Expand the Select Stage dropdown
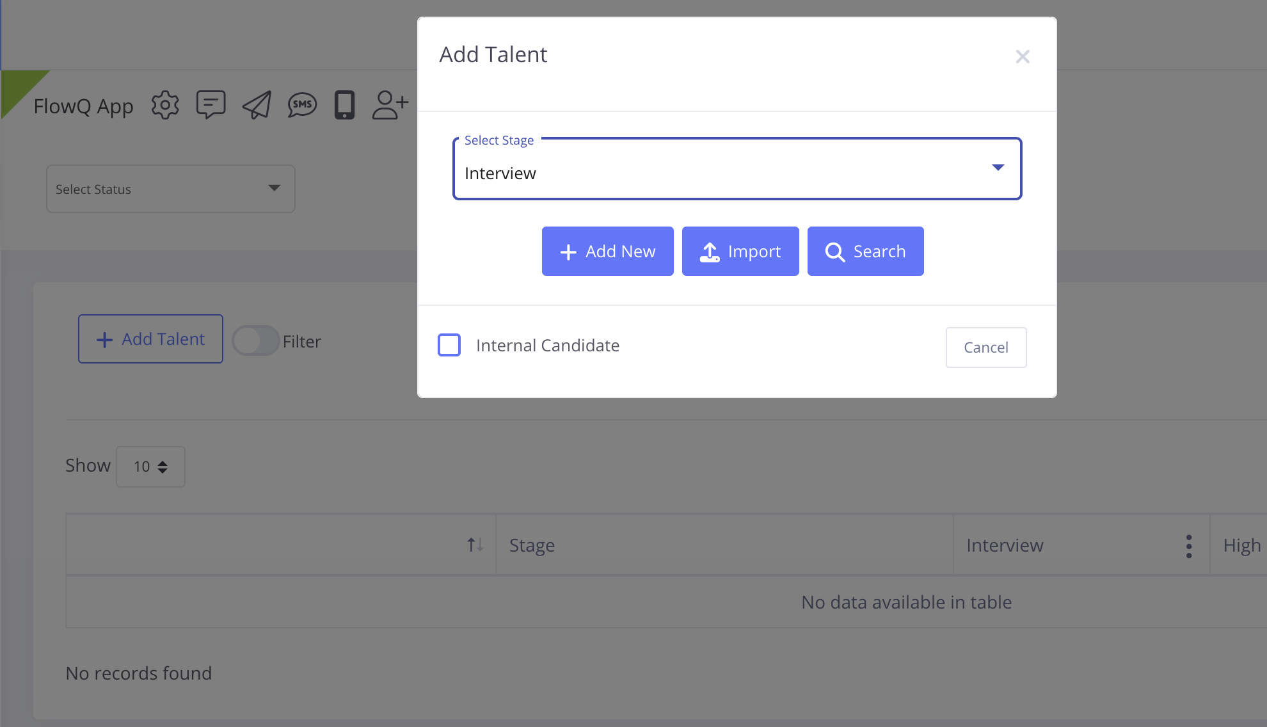The height and width of the screenshot is (727, 1267). [x=737, y=169]
